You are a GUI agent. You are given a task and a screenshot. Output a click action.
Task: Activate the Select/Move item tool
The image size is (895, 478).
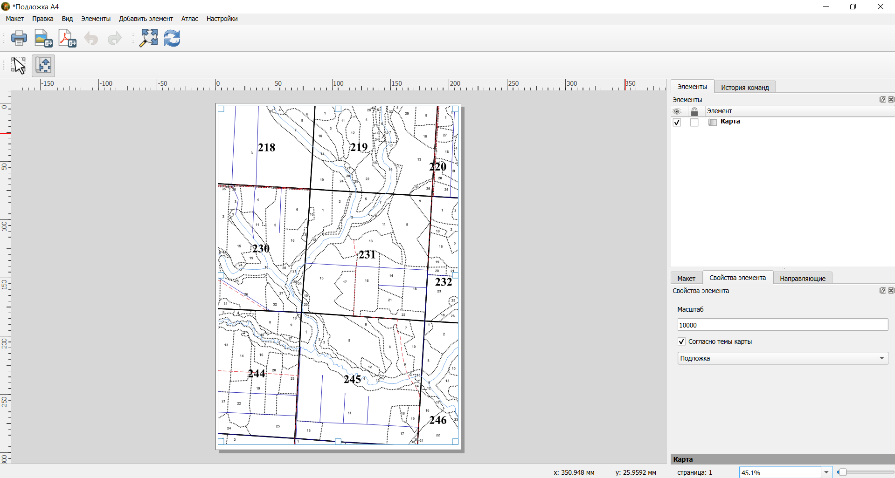[x=19, y=66]
